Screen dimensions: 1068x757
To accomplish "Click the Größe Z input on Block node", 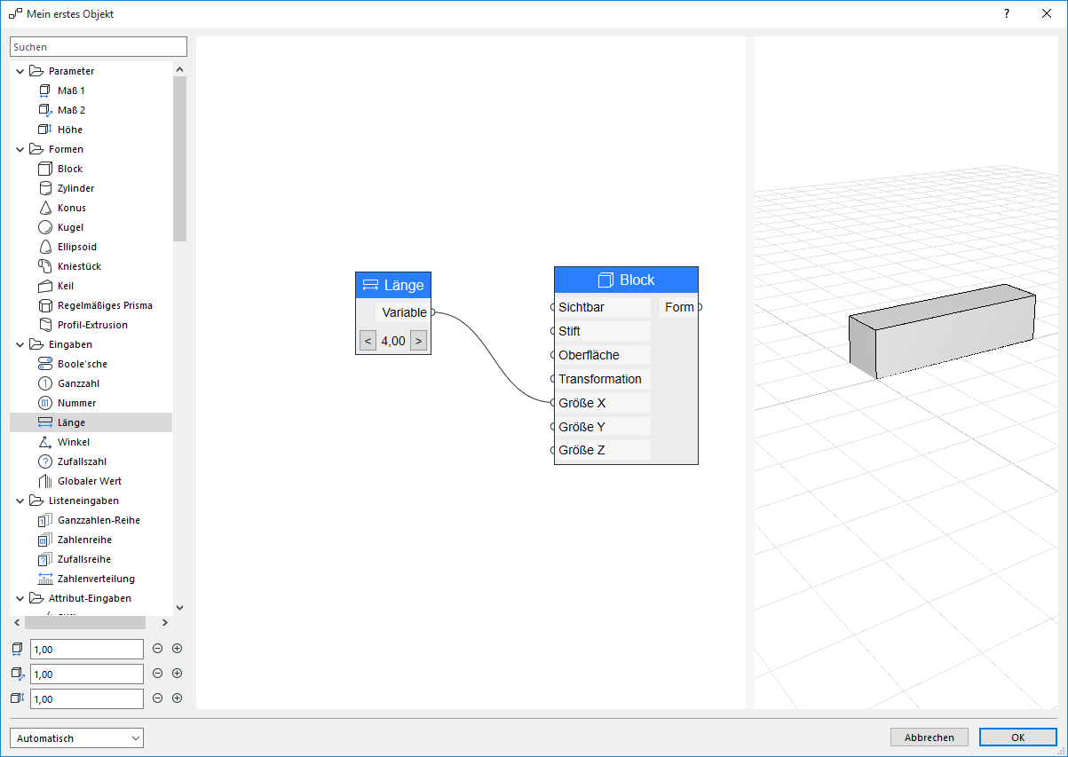I will 553,451.
